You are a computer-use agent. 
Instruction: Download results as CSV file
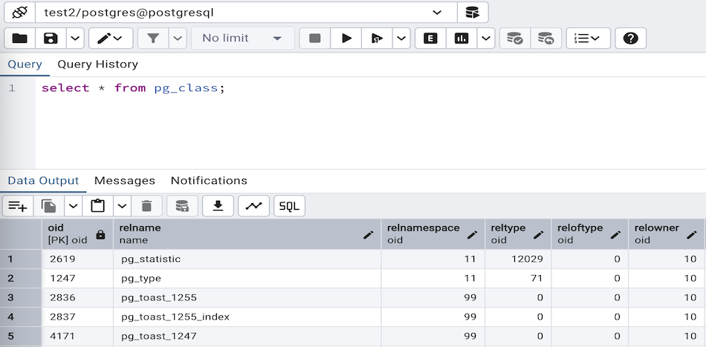pyautogui.click(x=218, y=206)
